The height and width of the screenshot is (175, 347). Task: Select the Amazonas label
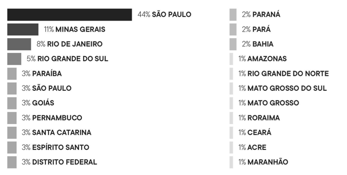tap(267, 59)
